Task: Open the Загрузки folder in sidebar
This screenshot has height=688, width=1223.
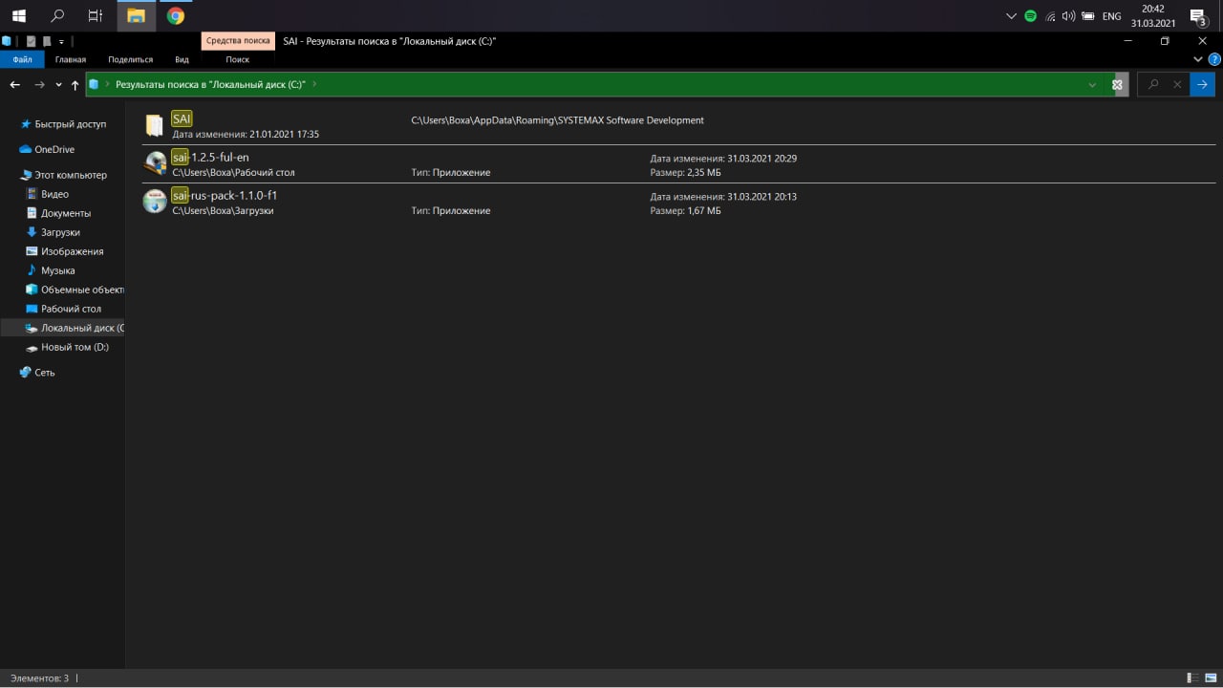Action: click(x=60, y=232)
